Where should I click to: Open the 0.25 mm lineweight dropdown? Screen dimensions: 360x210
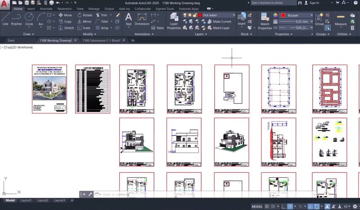(311, 22)
